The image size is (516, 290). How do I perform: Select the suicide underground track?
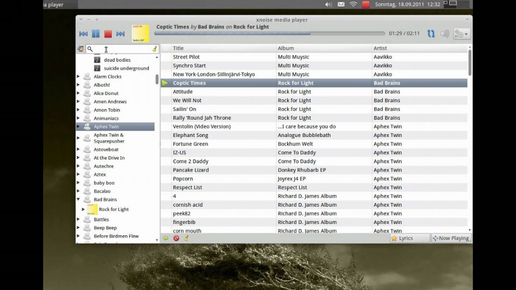(126, 68)
